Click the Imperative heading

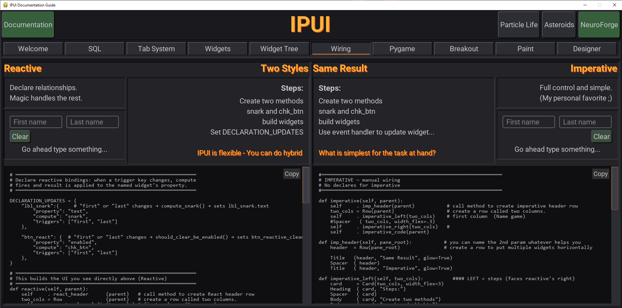tap(594, 68)
